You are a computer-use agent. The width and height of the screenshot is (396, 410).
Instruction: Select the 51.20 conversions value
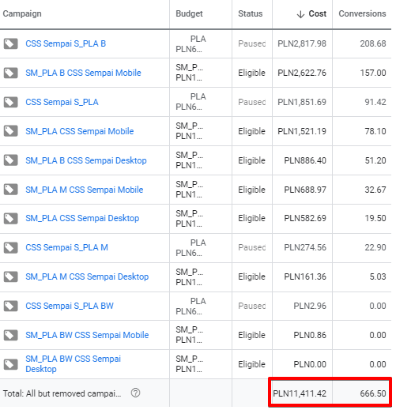pos(375,160)
